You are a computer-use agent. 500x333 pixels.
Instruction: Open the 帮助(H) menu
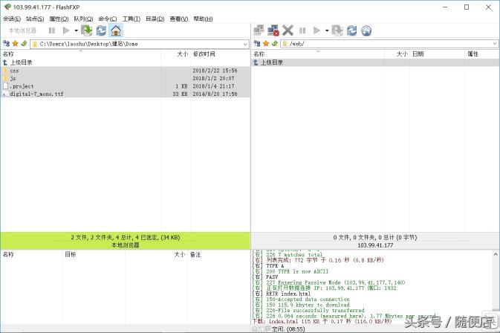pyautogui.click(x=203, y=19)
